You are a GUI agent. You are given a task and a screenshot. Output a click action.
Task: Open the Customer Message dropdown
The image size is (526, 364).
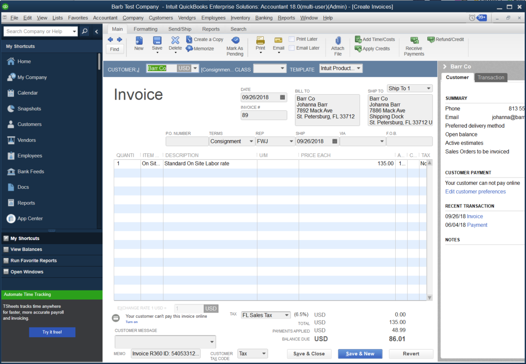[x=213, y=342]
